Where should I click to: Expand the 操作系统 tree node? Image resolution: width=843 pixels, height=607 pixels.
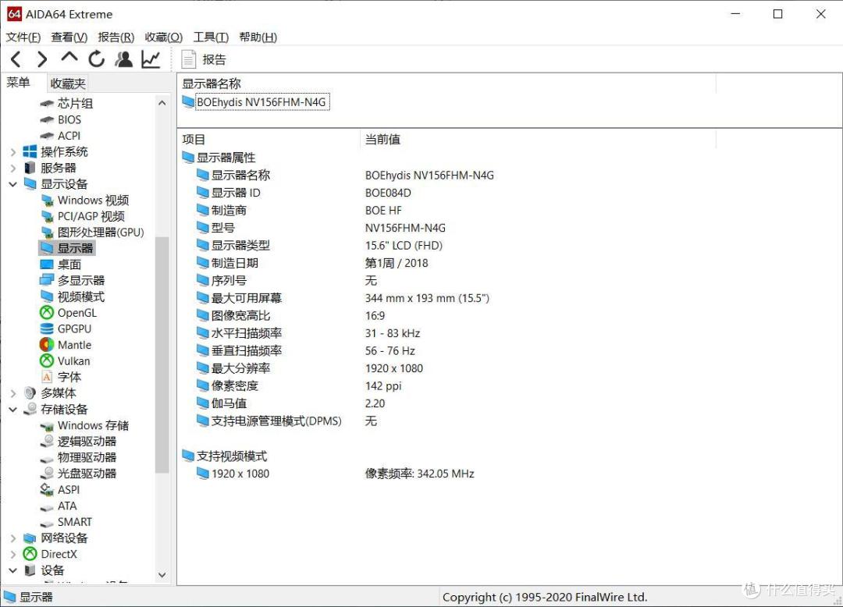click(x=13, y=152)
